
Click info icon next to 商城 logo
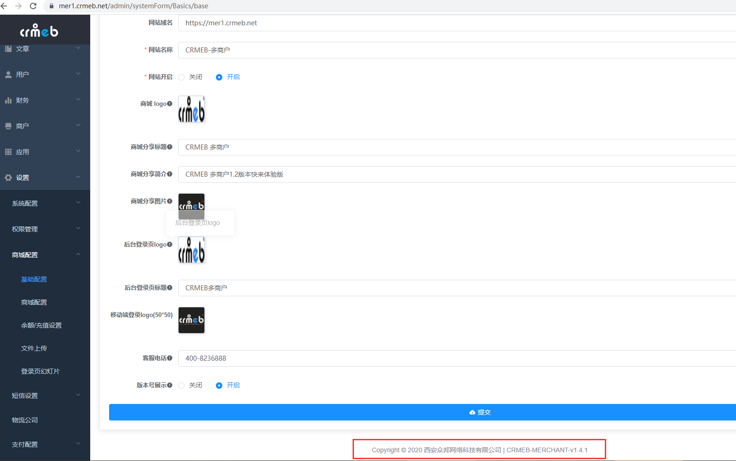170,104
